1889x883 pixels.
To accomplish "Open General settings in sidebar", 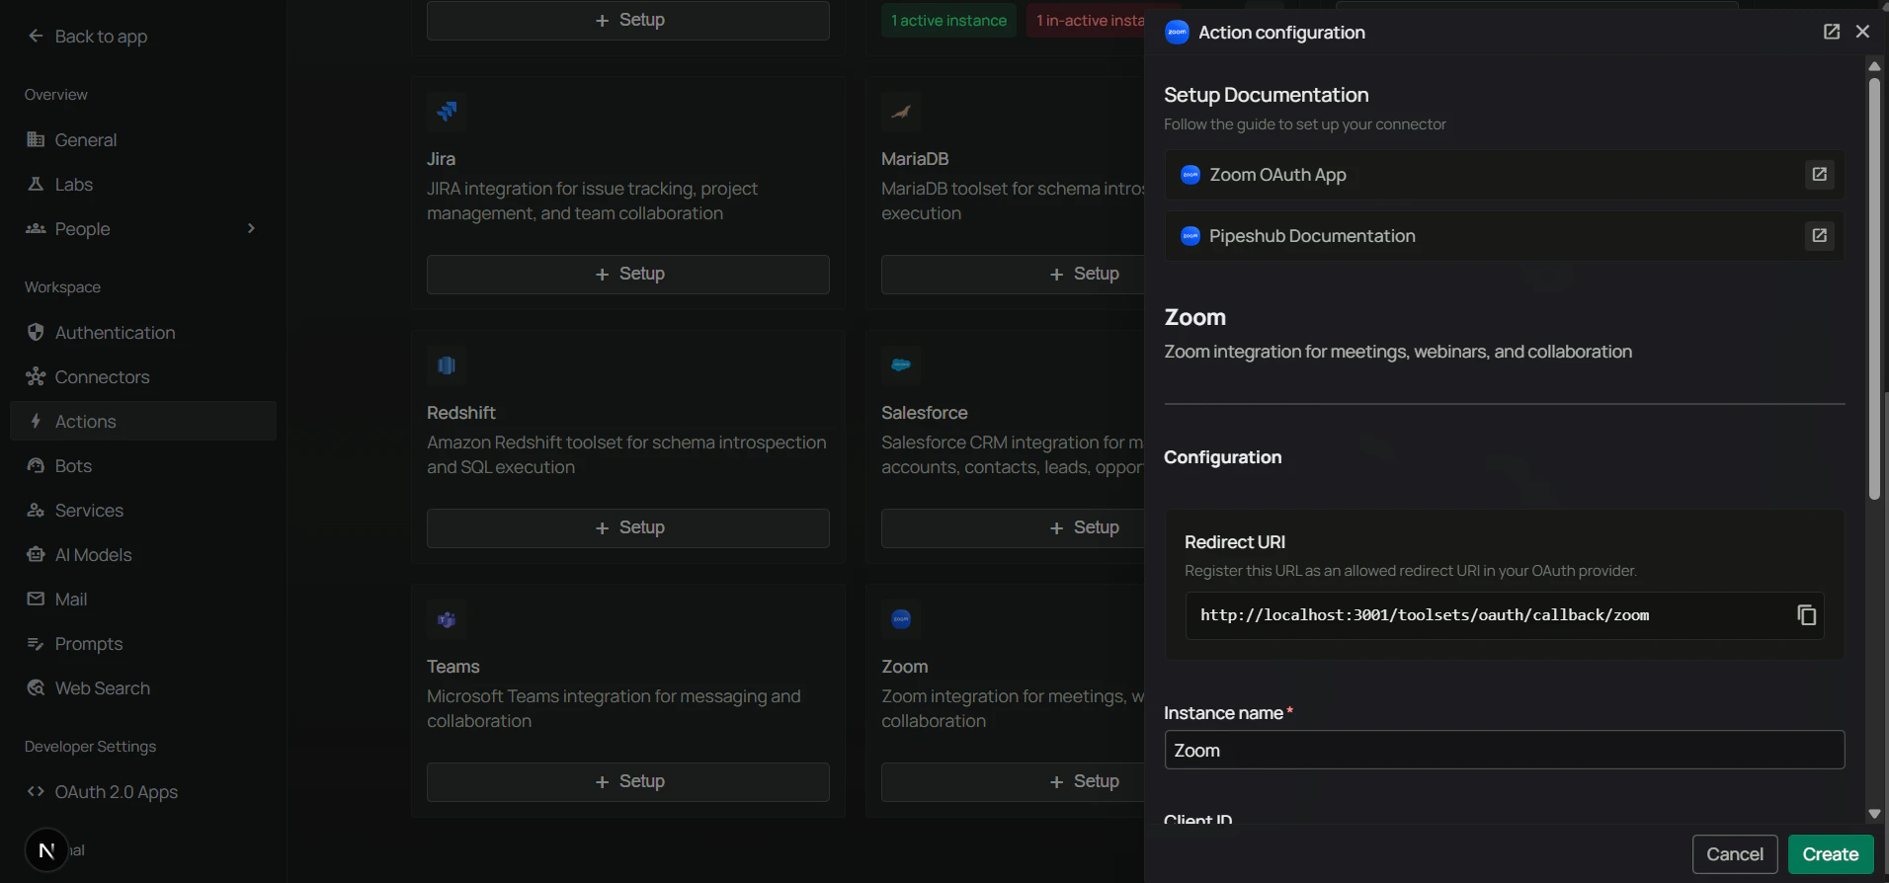I will pyautogui.click(x=143, y=140).
